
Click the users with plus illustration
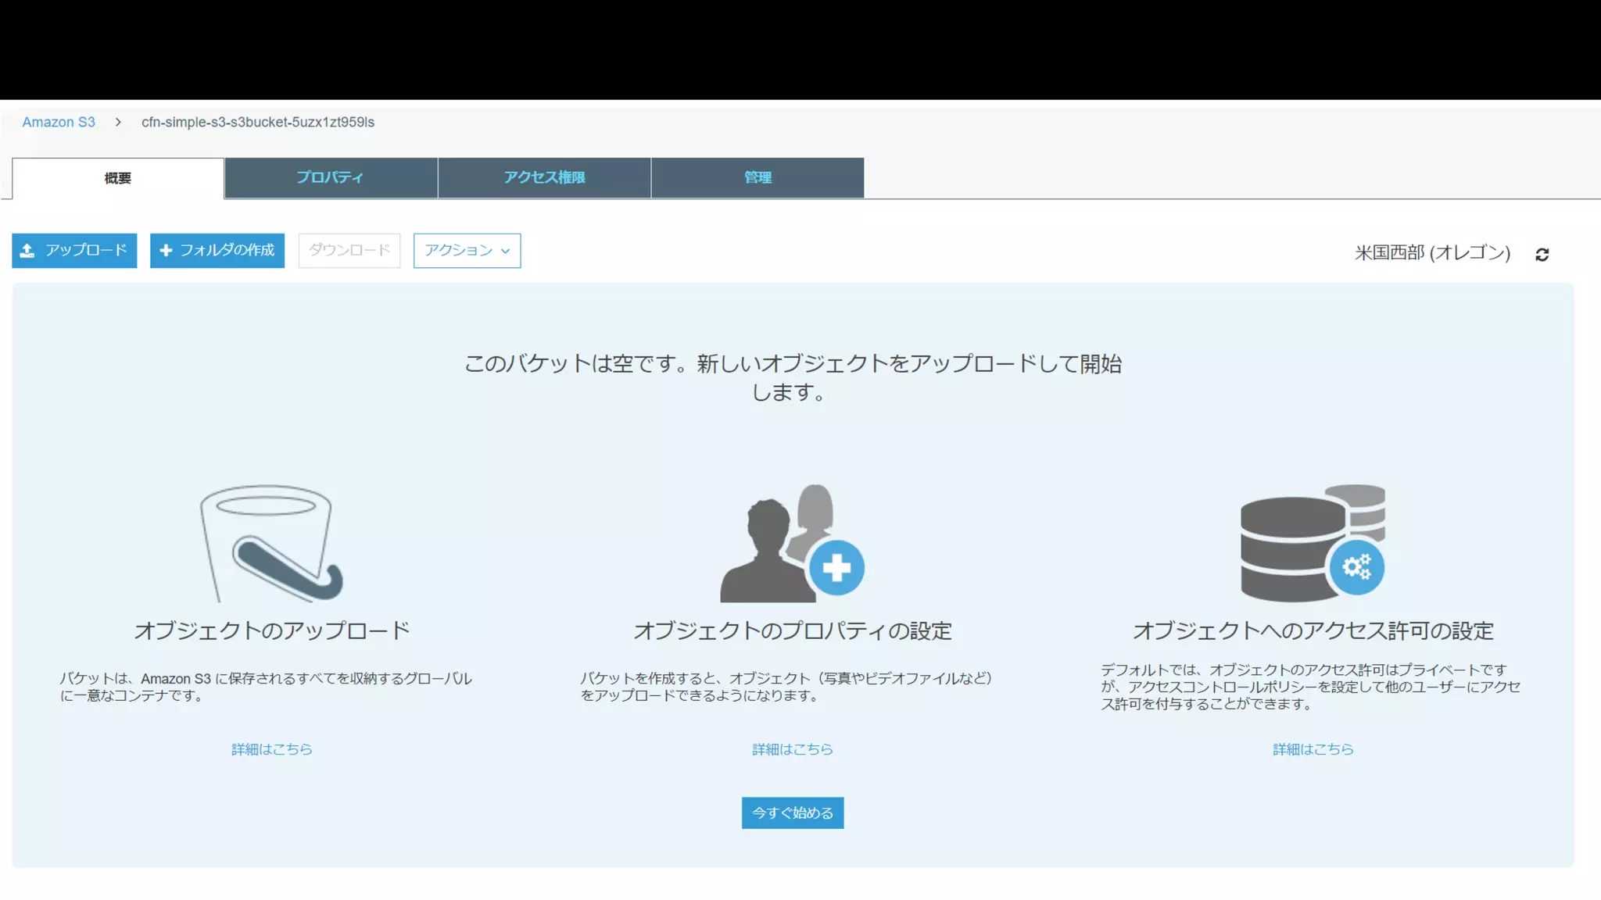pos(791,543)
